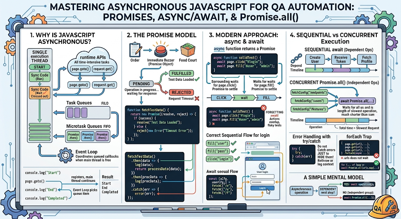This screenshot has width=401, height=219.
Task: Click the green check badge in the forEach Trap panel
Action: [x=376, y=163]
